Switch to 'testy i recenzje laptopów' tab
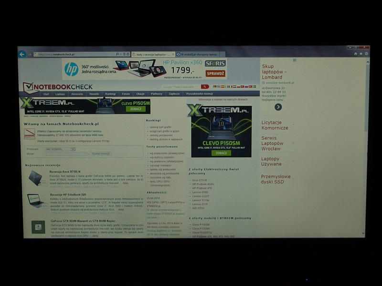382x286 pixels. click(x=153, y=54)
